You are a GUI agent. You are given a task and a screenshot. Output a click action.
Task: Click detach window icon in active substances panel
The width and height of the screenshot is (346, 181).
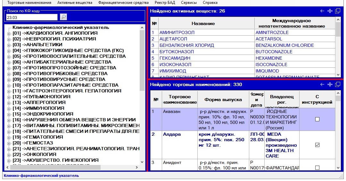pos(337,11)
